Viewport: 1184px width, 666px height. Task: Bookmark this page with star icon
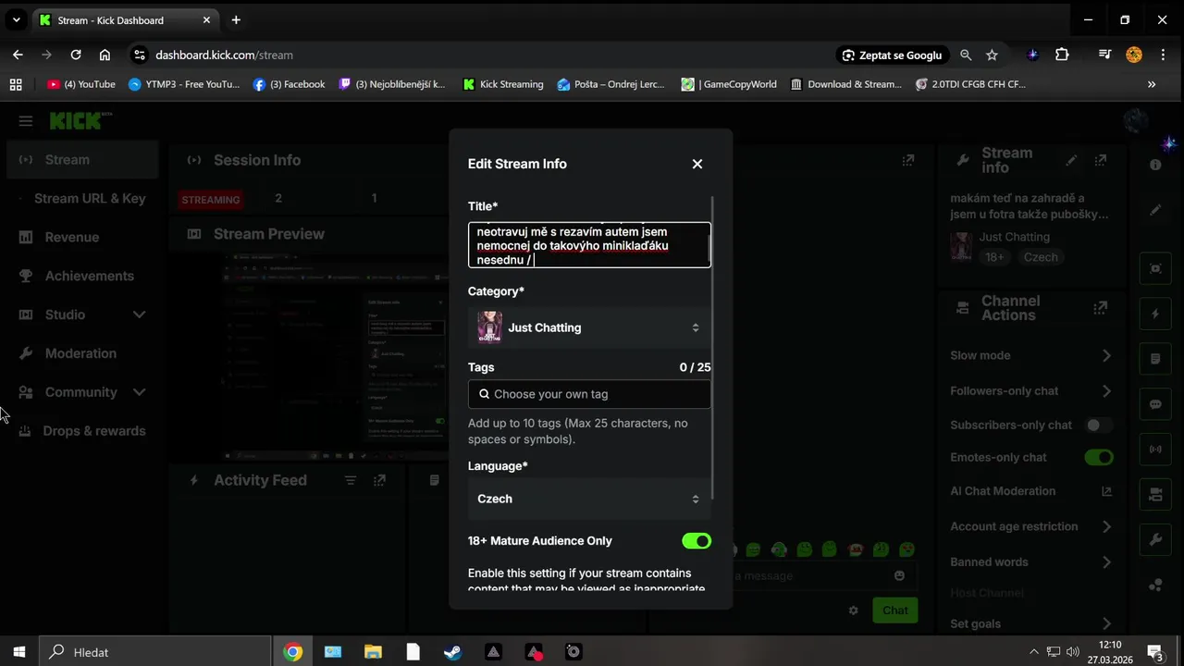pyautogui.click(x=992, y=55)
